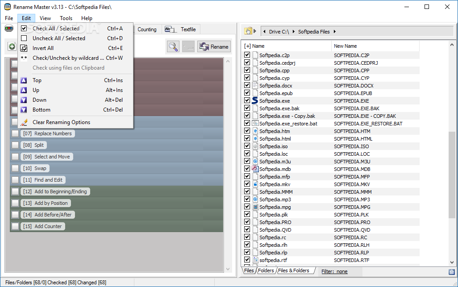Click the Softpedia.exe file icon
458x287 pixels.
[x=255, y=100]
